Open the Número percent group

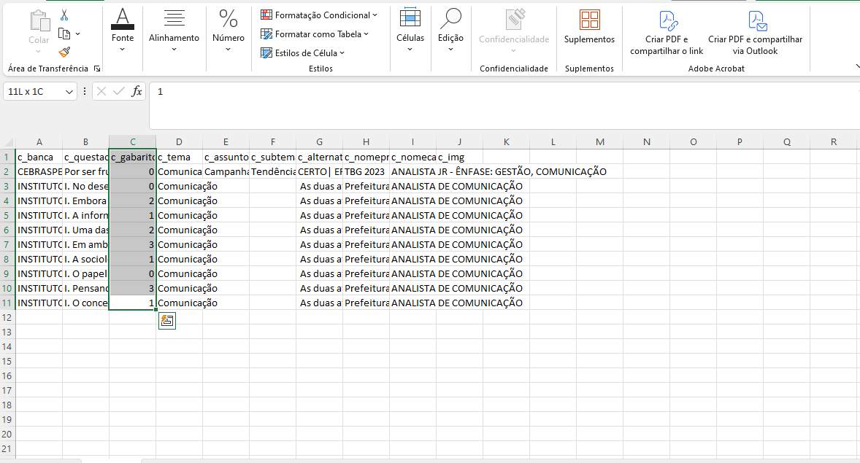point(229,30)
